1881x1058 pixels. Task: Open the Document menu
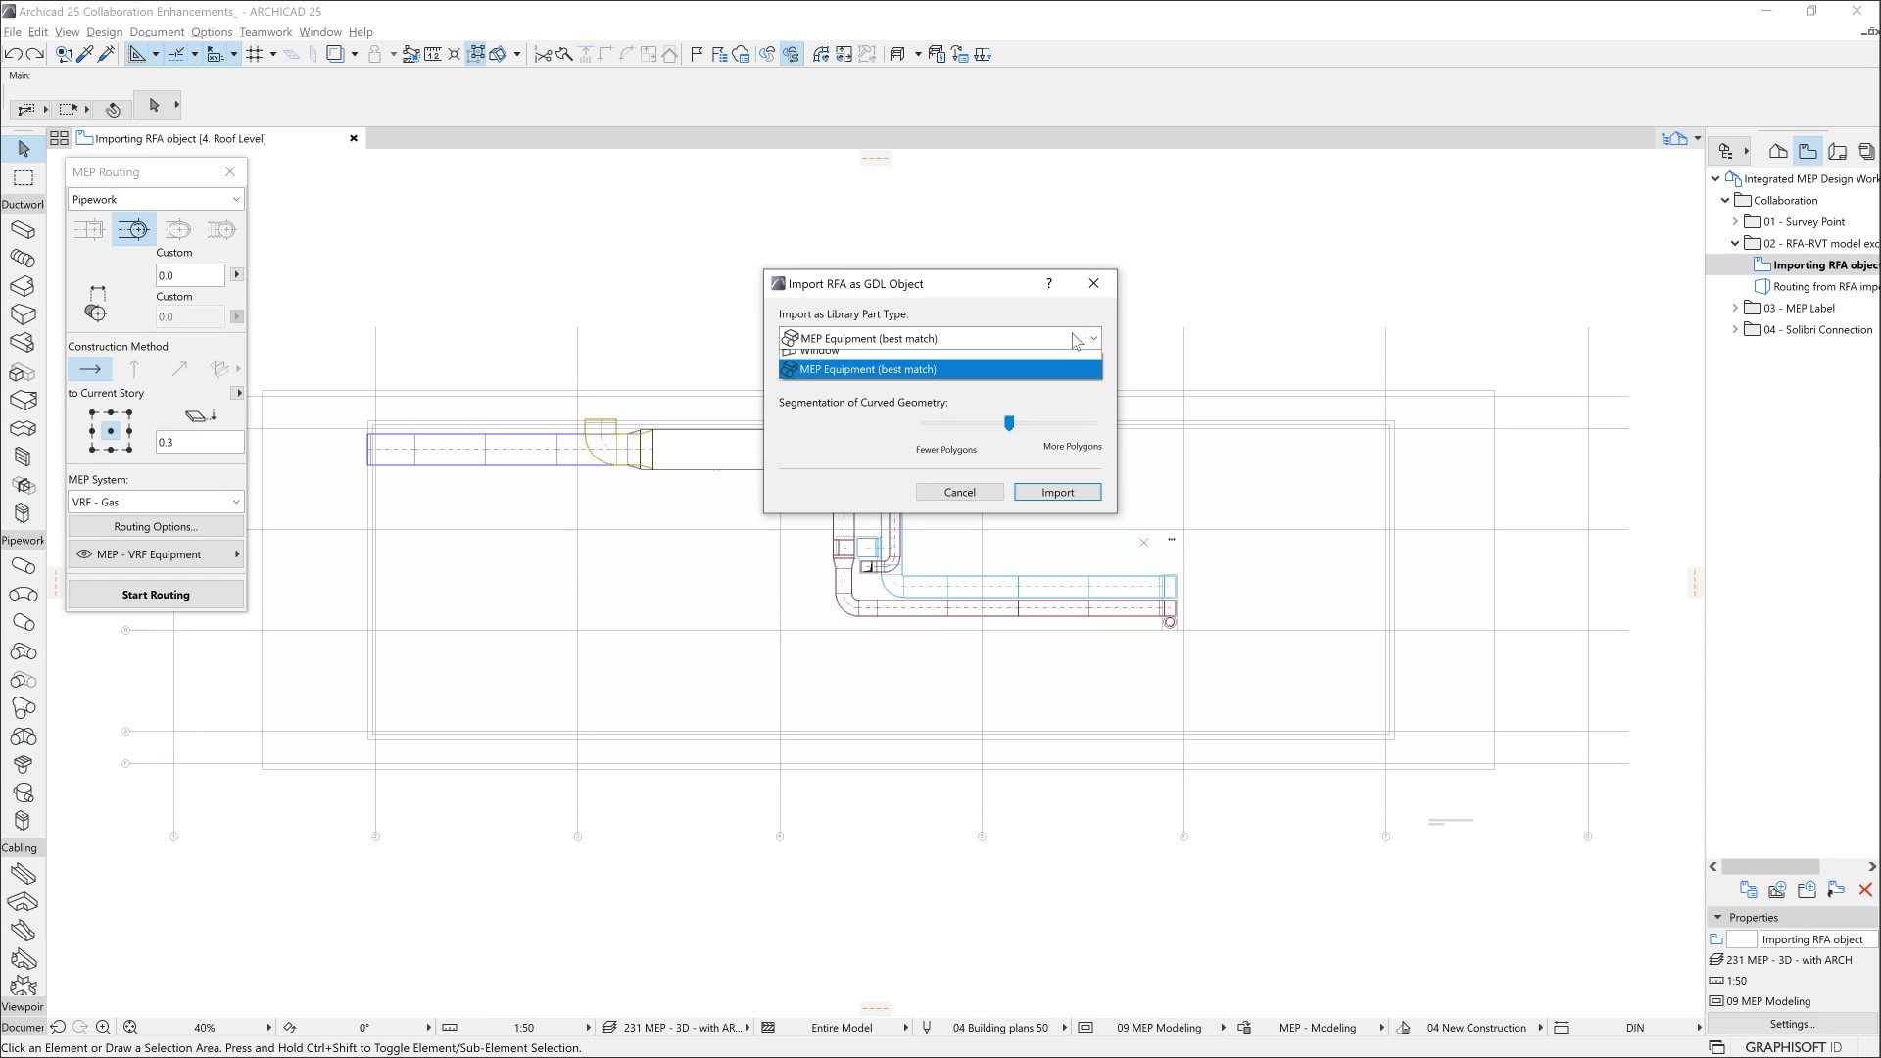(x=157, y=31)
